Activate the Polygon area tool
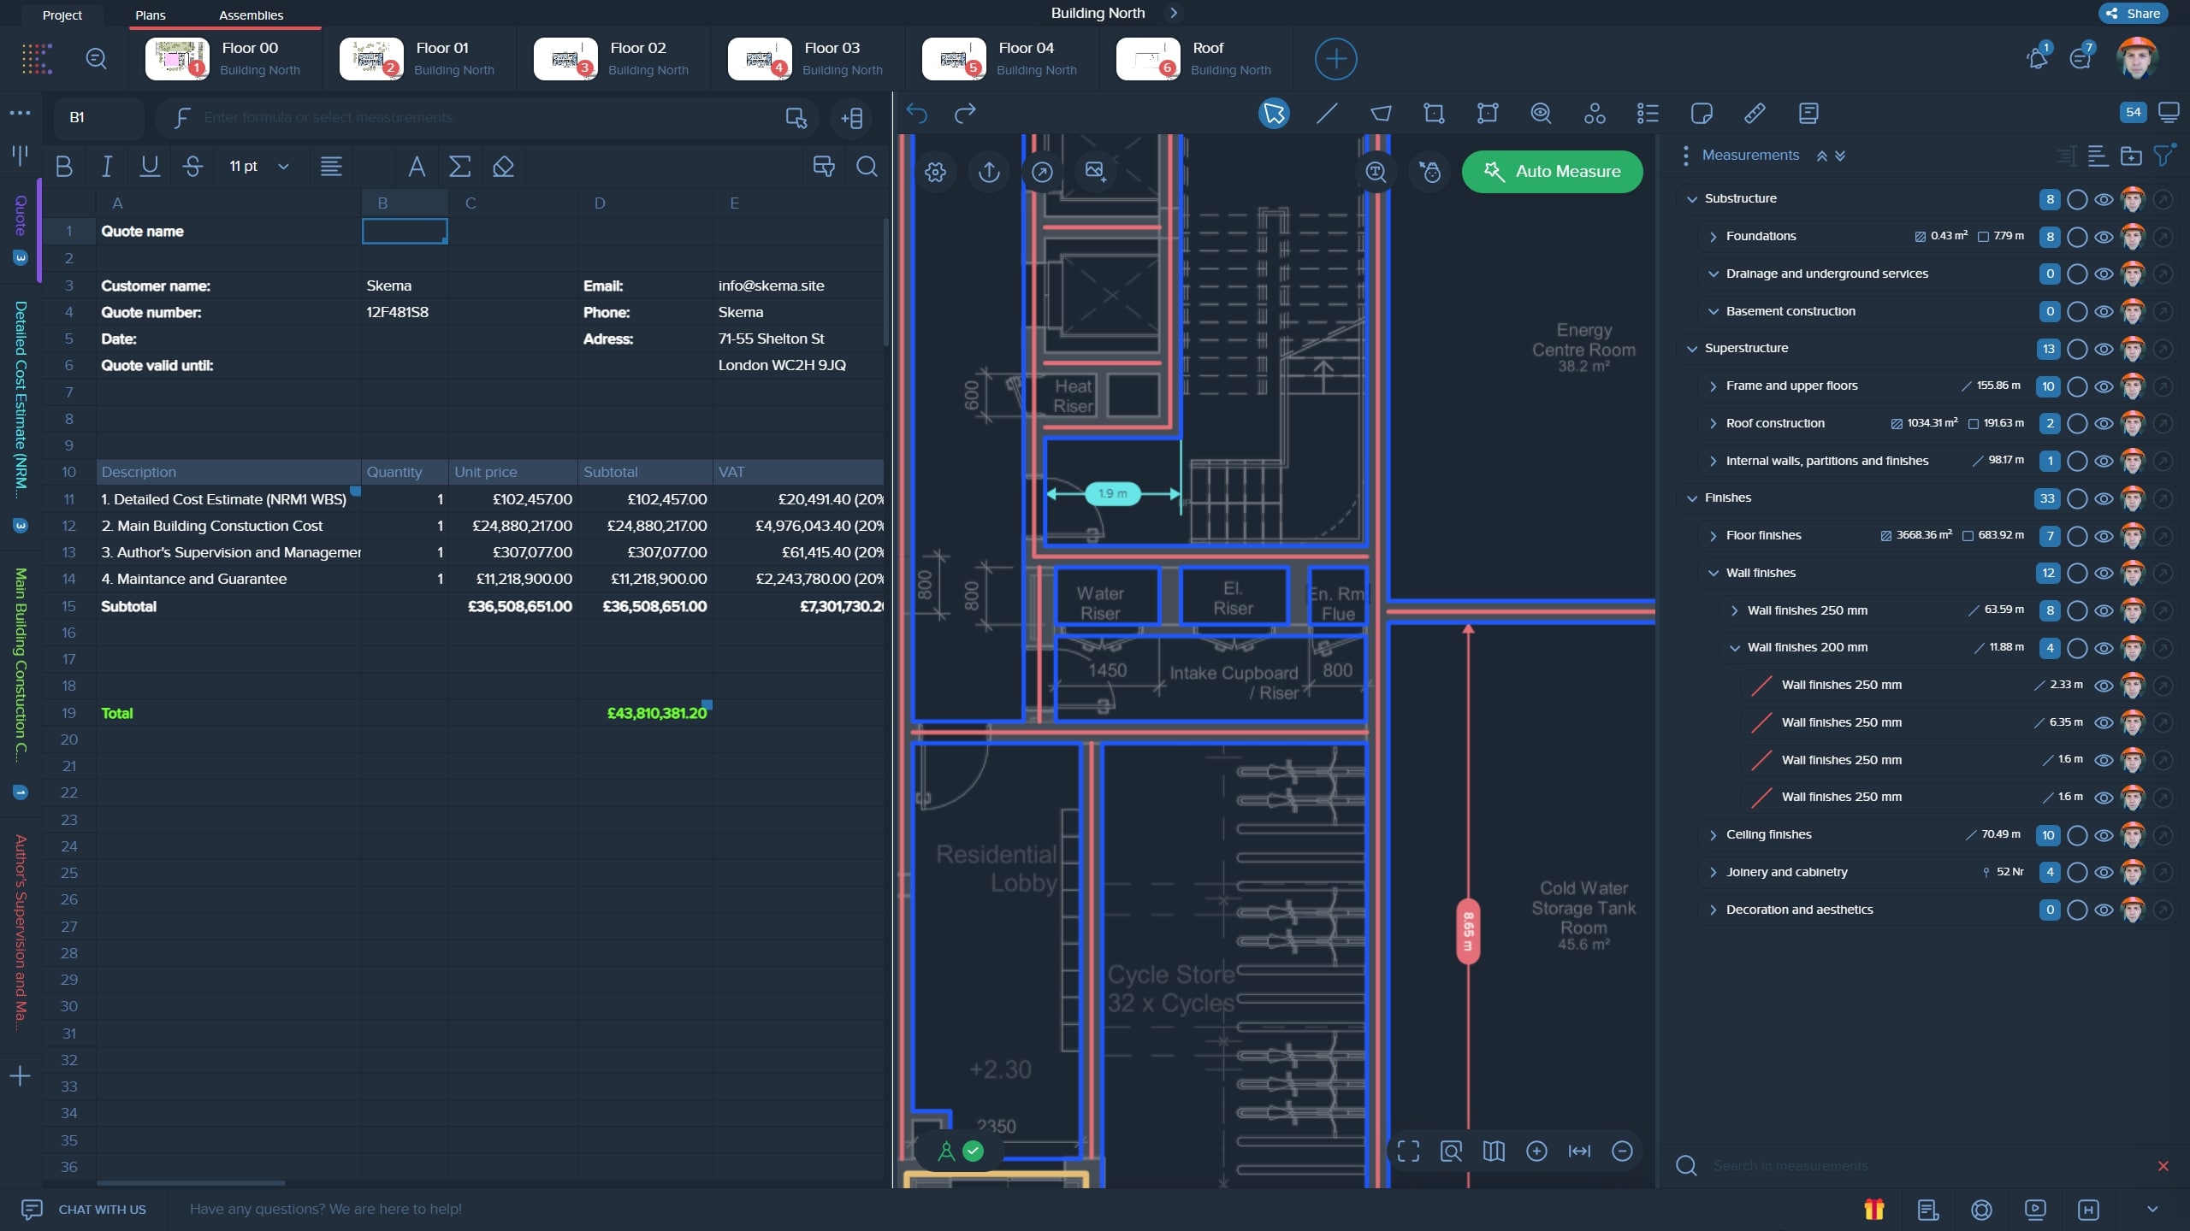Viewport: 2190px width, 1231px height. tap(1380, 113)
